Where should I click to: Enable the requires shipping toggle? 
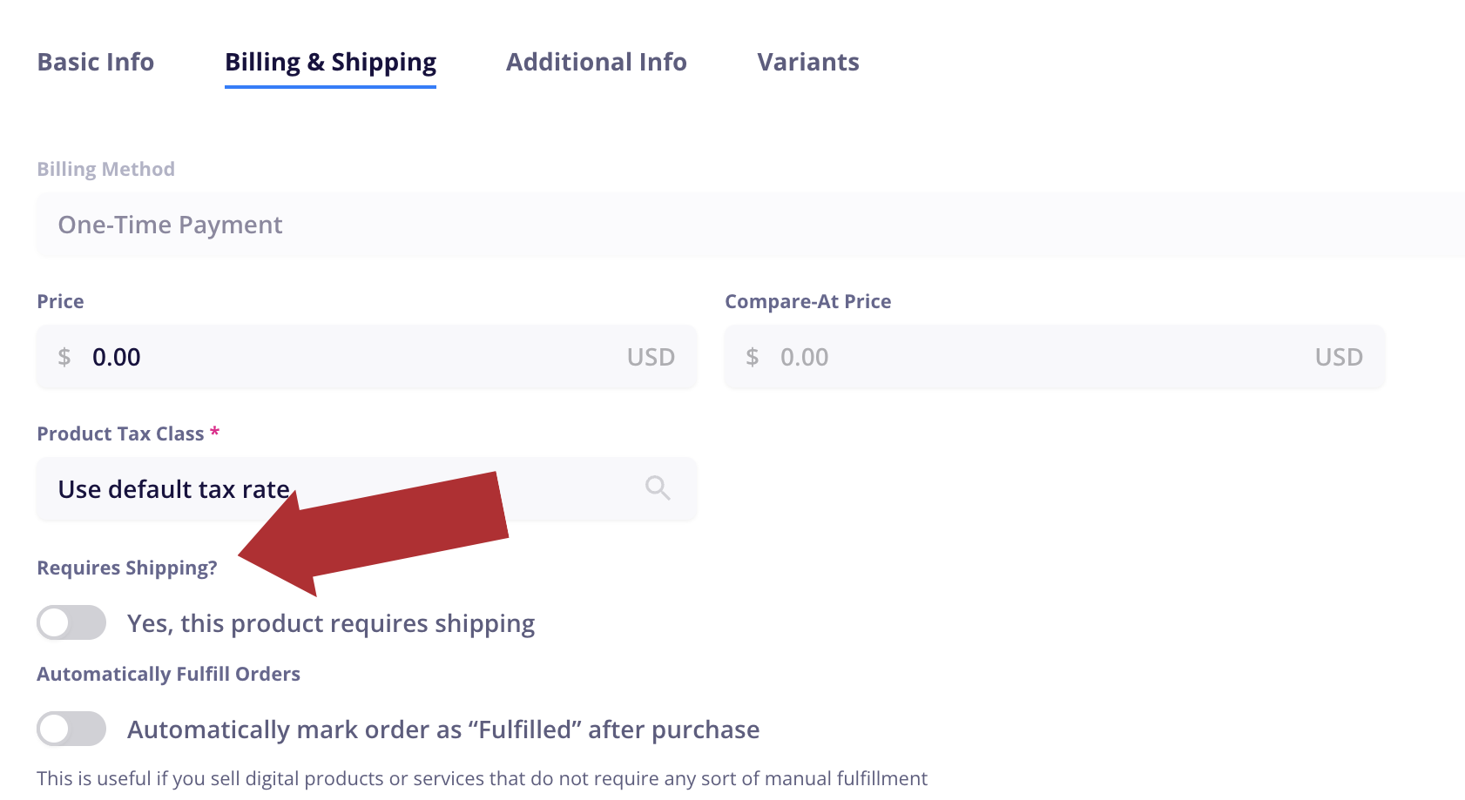tap(71, 623)
